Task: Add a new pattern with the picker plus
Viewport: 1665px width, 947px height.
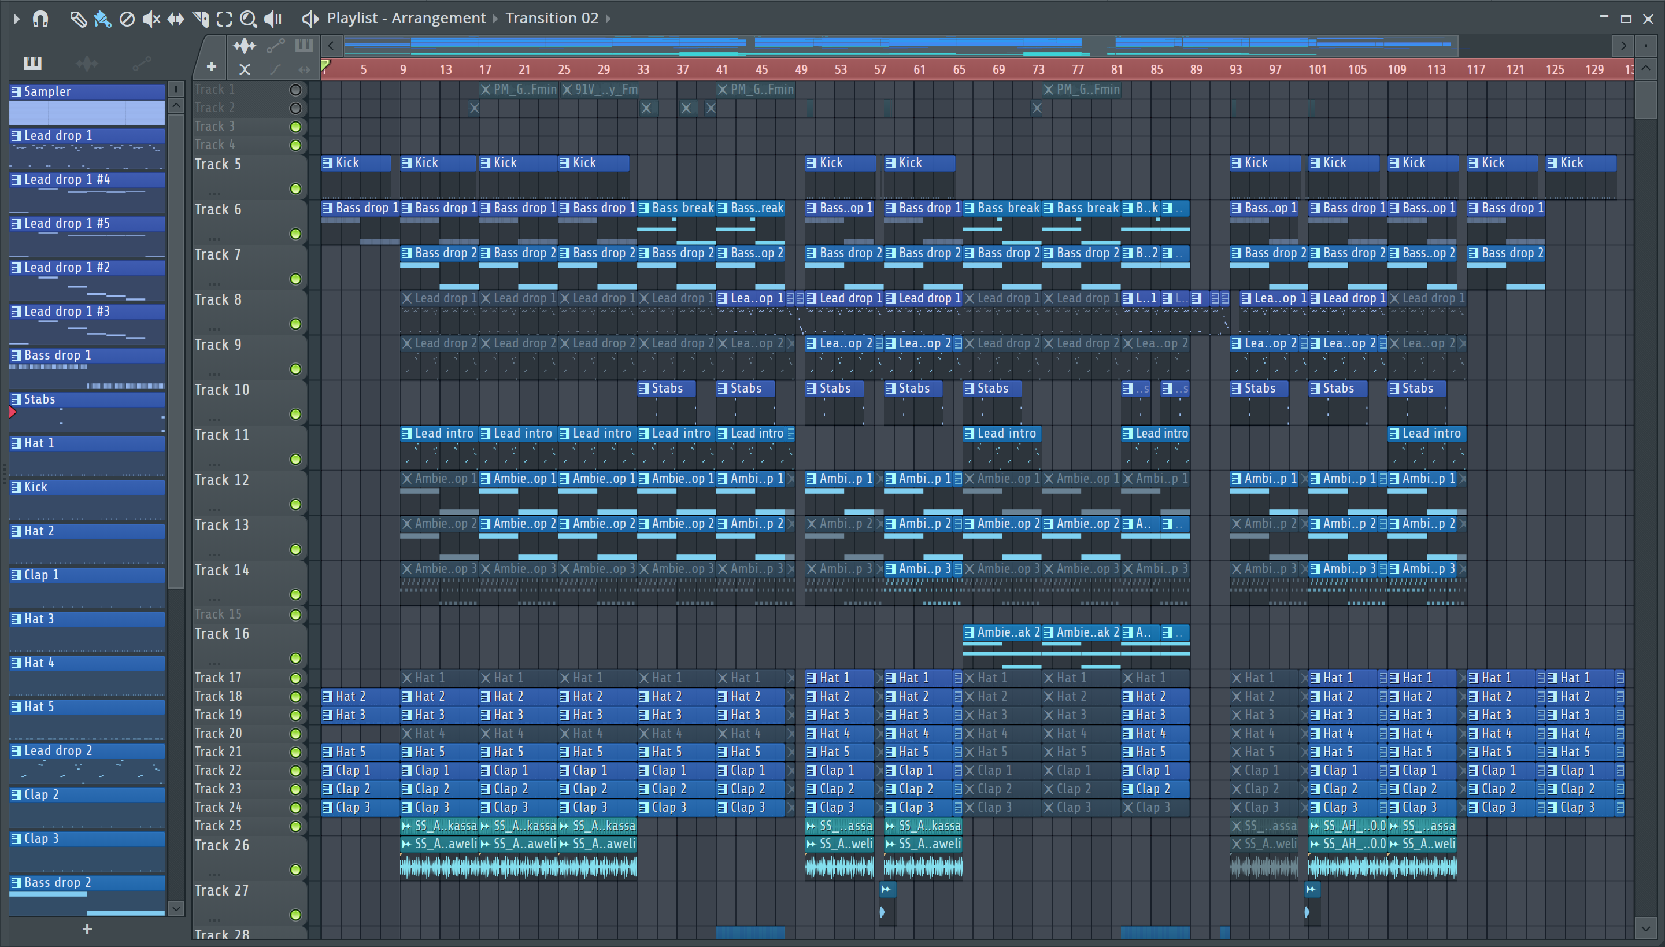Action: click(x=87, y=928)
